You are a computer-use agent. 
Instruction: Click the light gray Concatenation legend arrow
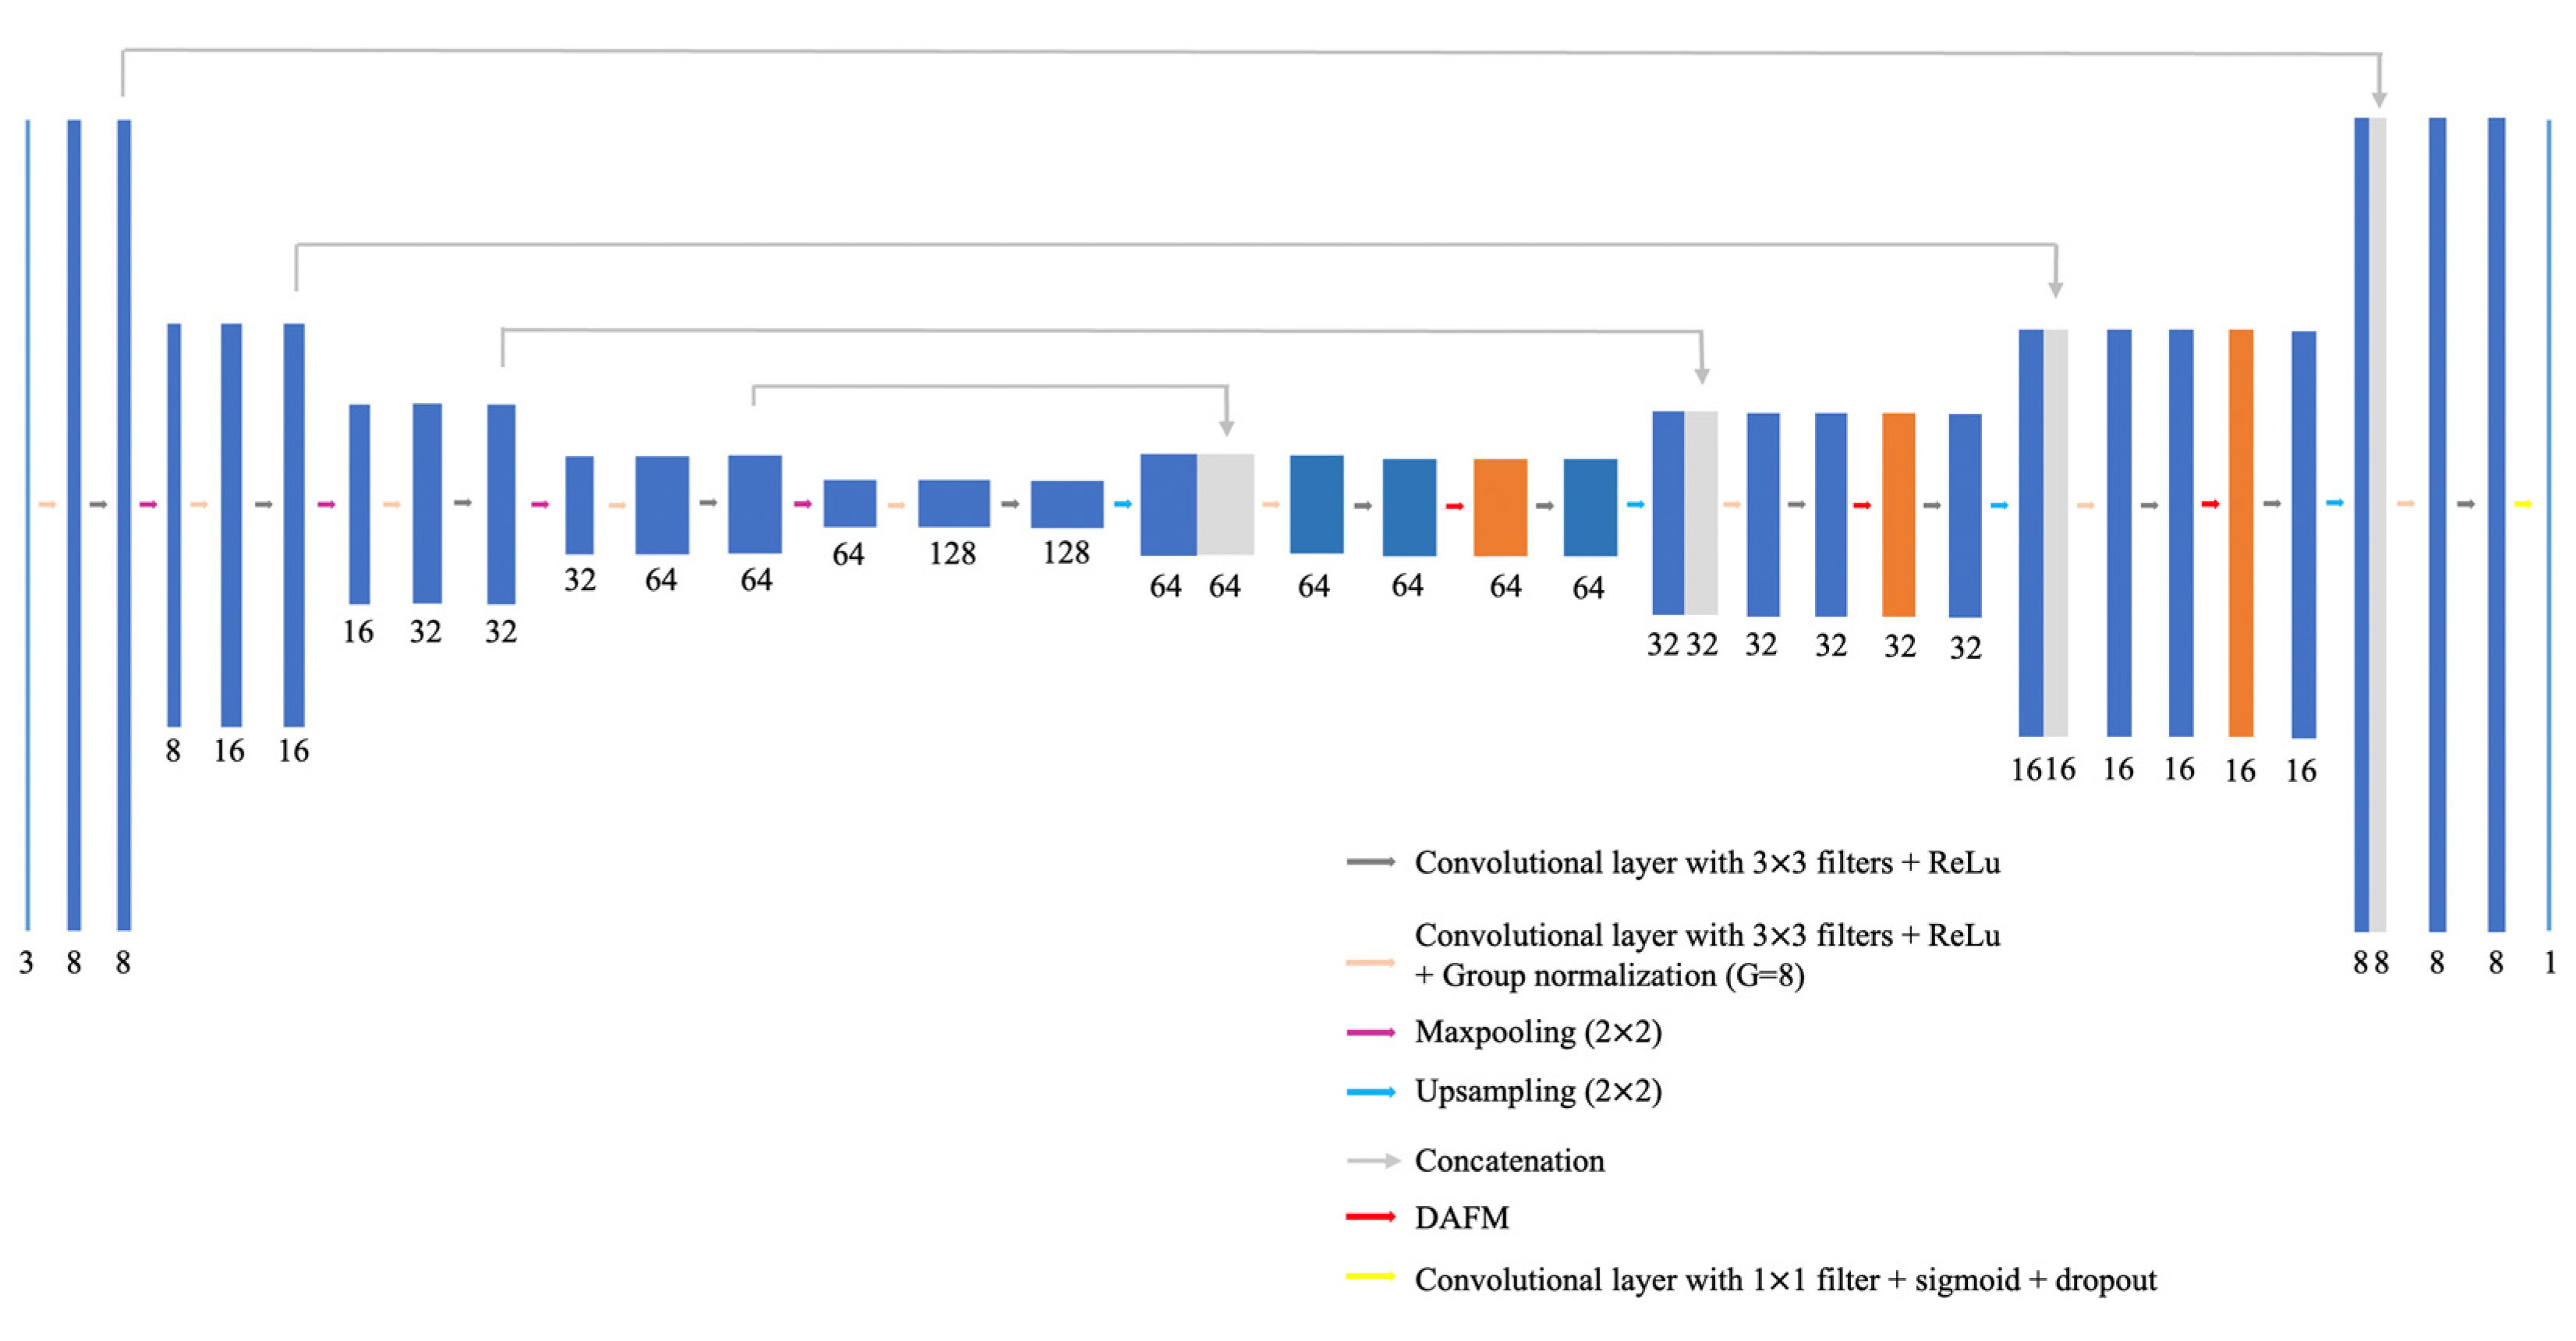point(1372,1161)
